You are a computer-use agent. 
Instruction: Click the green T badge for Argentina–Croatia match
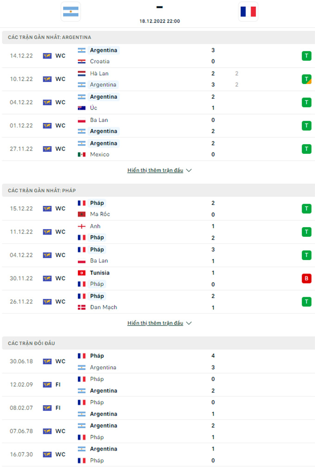pos(306,56)
